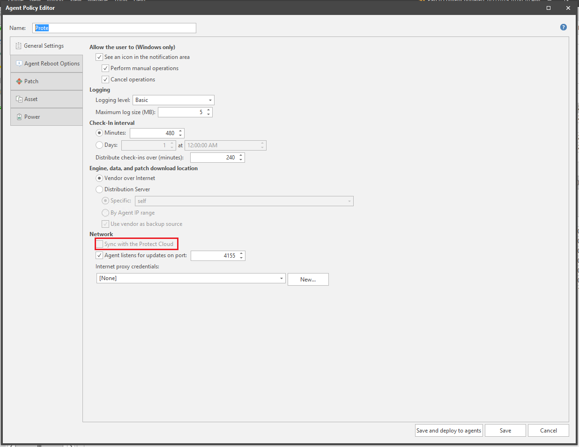Increase Maximum log size with the up arrow
This screenshot has height=447, width=579.
[x=208, y=110]
